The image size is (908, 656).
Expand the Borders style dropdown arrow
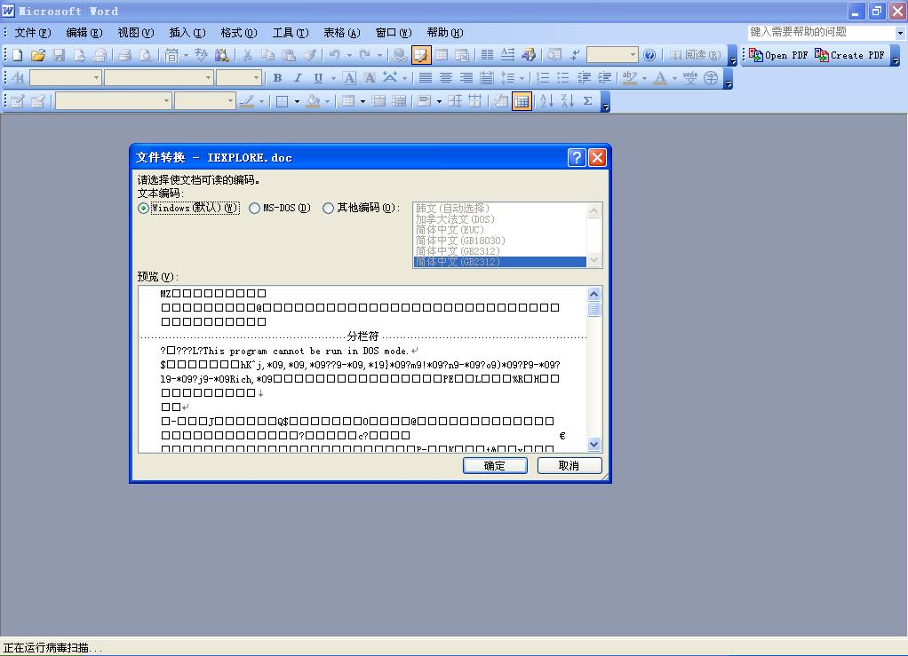(297, 101)
